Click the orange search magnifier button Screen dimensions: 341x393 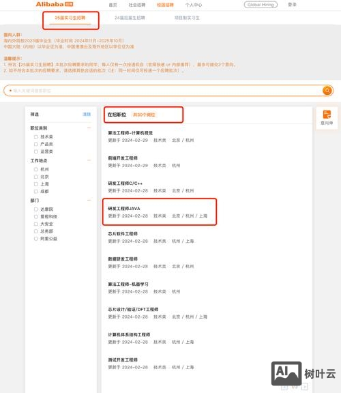(x=327, y=91)
